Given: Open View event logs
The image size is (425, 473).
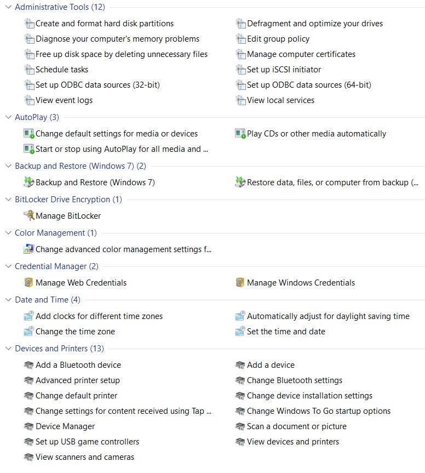Looking at the screenshot, I should pos(64,100).
